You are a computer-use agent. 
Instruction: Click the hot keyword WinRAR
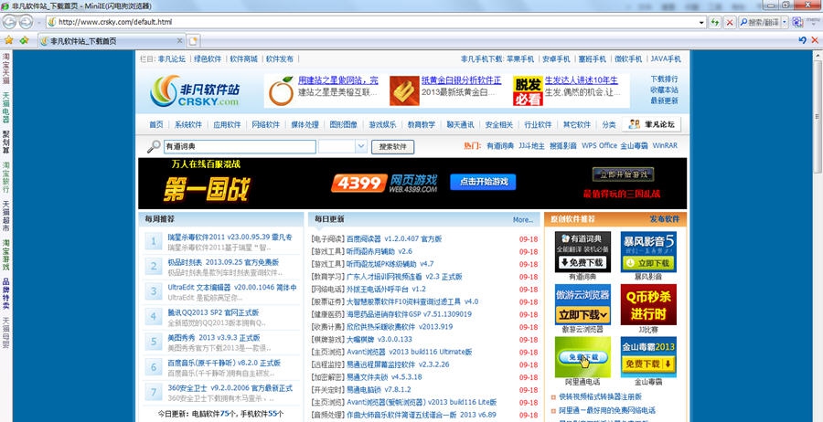665,146
